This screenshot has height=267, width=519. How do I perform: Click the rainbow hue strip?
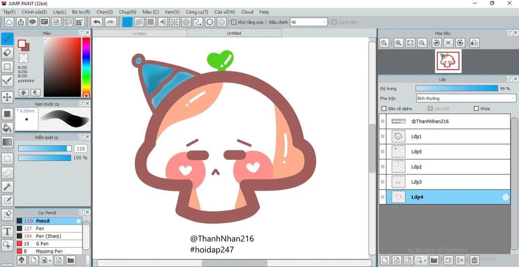pyautogui.click(x=86, y=67)
